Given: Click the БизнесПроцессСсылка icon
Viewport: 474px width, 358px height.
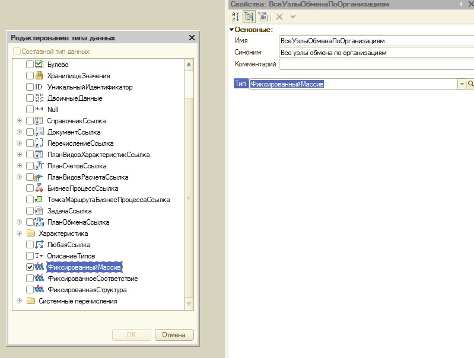Looking at the screenshot, I should point(39,188).
